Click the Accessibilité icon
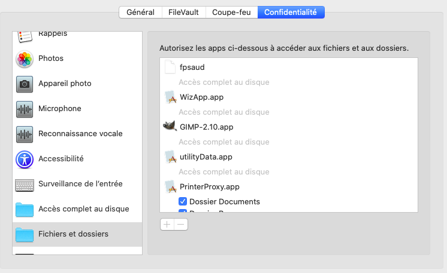Screen dimensions: 447x273 click(x=25, y=159)
